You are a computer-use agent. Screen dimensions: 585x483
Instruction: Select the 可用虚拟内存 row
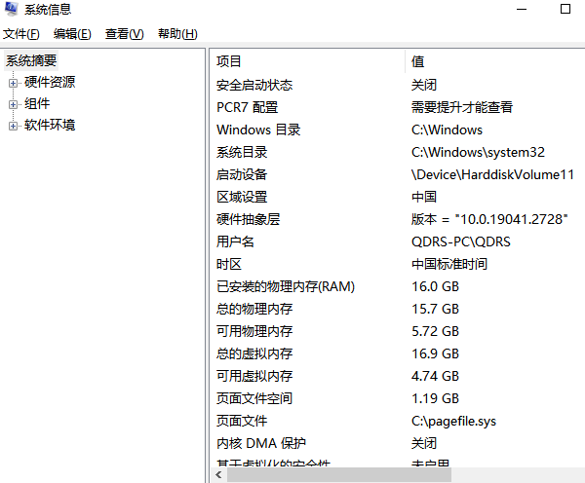(398, 376)
